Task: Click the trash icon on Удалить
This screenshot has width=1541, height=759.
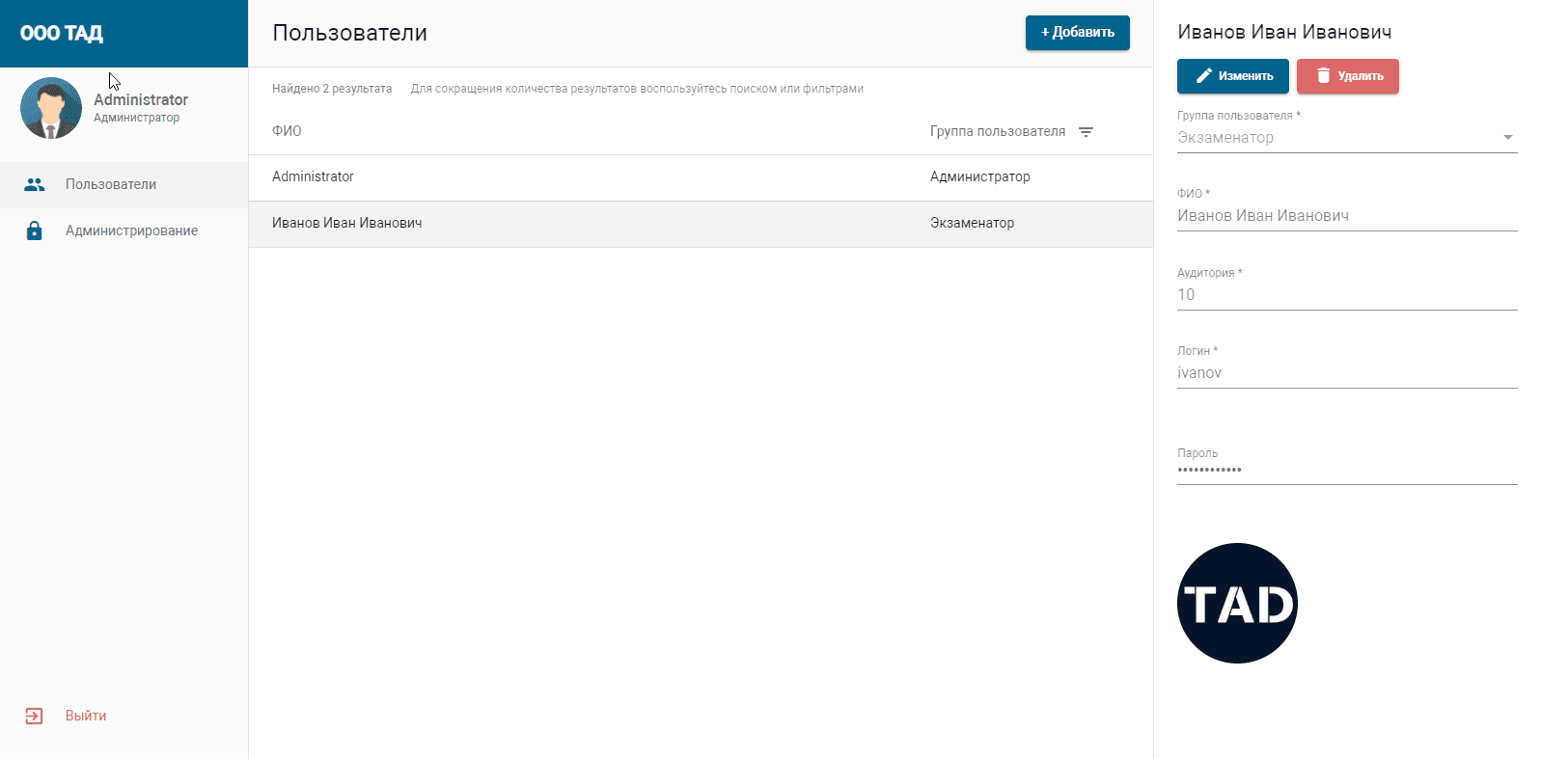Action: 1323,76
